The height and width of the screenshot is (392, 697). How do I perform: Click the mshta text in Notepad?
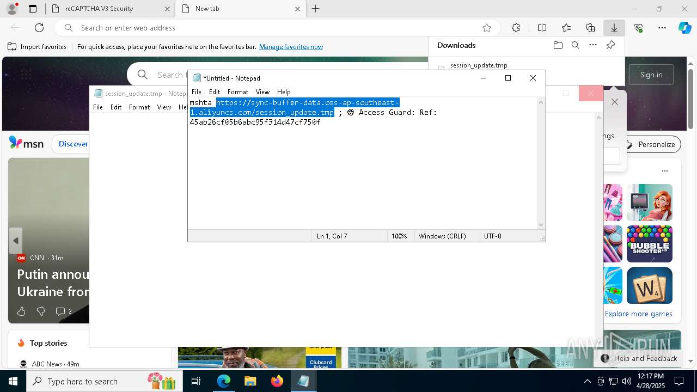click(x=200, y=102)
